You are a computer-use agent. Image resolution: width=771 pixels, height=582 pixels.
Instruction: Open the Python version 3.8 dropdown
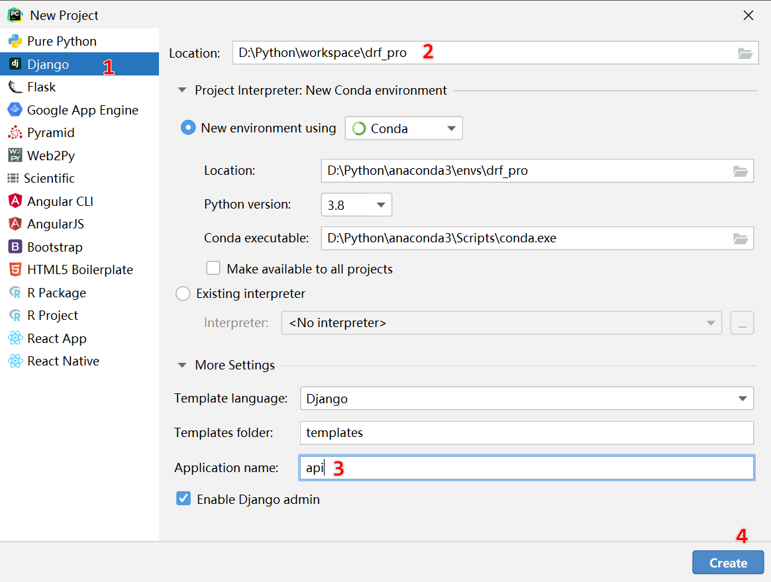click(356, 205)
